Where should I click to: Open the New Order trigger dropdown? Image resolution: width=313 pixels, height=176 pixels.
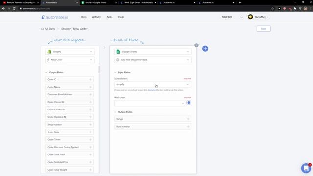[70, 60]
